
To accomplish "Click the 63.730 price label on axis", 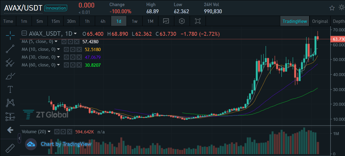I will (x=338, y=39).
